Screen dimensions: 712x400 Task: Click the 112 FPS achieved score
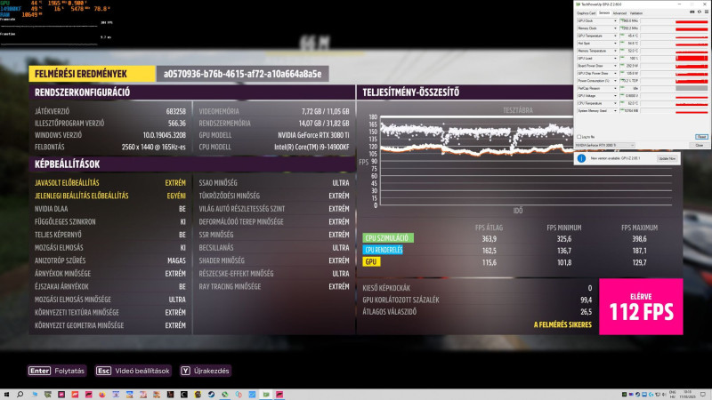[641, 307]
